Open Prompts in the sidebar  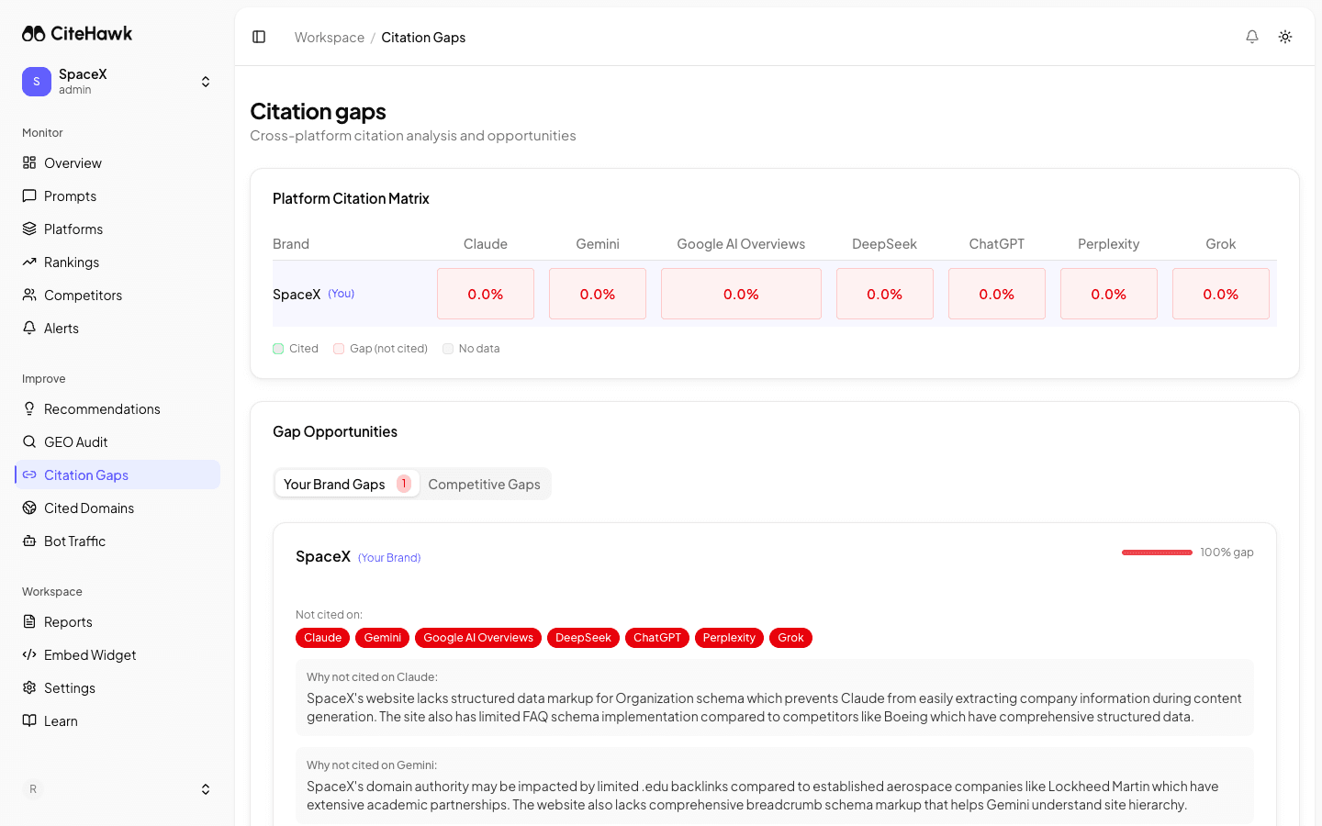[x=118, y=195]
